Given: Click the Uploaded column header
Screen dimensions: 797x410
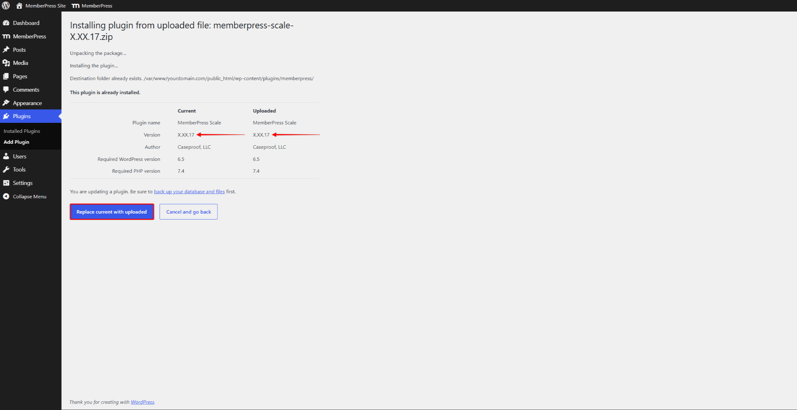Looking at the screenshot, I should [x=264, y=111].
